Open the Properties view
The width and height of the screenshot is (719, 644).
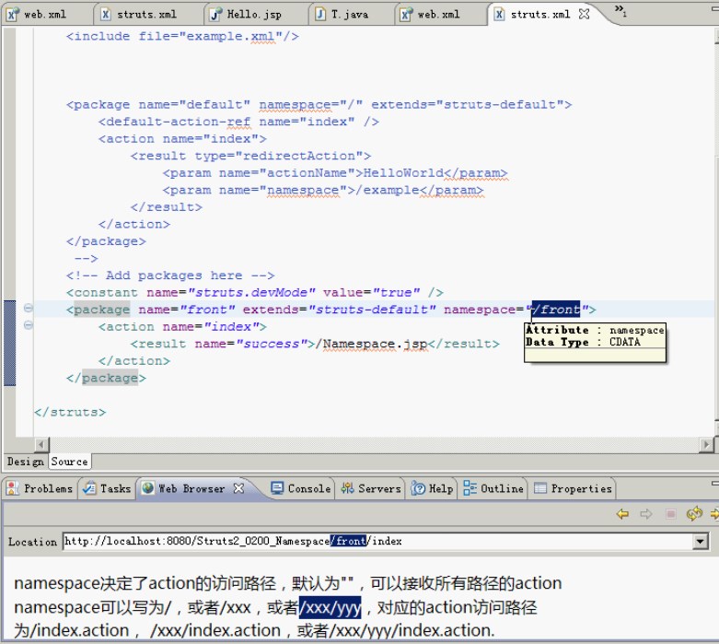573,488
